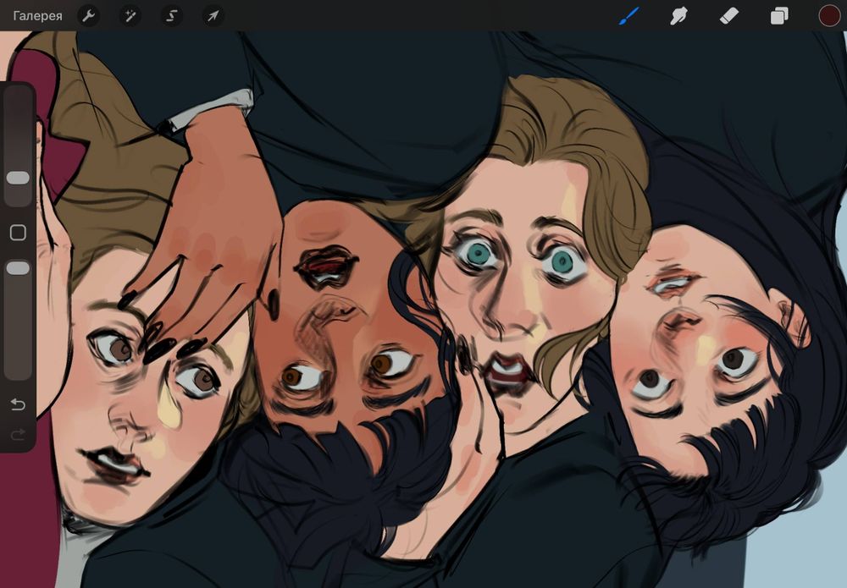Click the brush opacity slider handle
Image resolution: width=847 pixels, height=588 pixels.
point(18,268)
